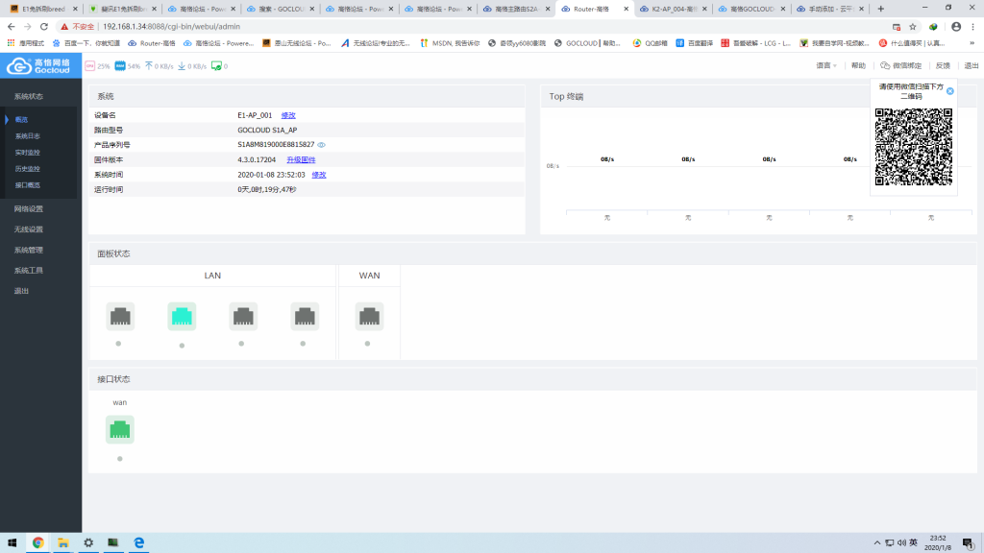
Task: Open 实时监控 in the sidebar
Action: (28, 152)
